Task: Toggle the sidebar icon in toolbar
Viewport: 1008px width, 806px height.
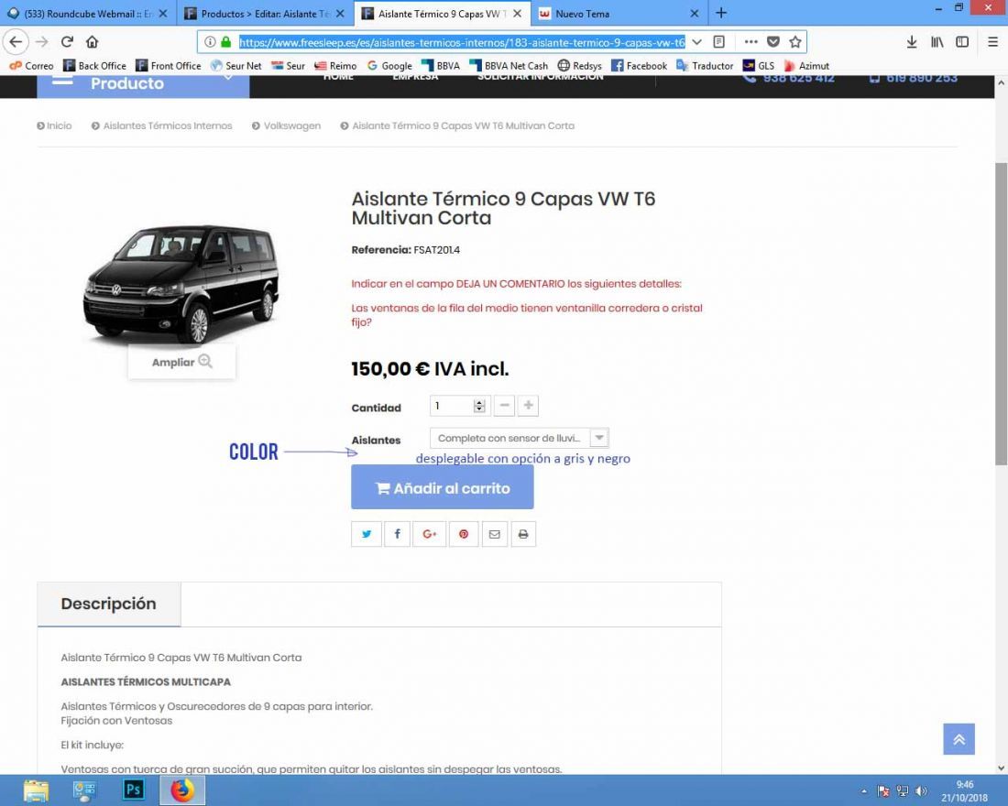Action: pos(962,42)
